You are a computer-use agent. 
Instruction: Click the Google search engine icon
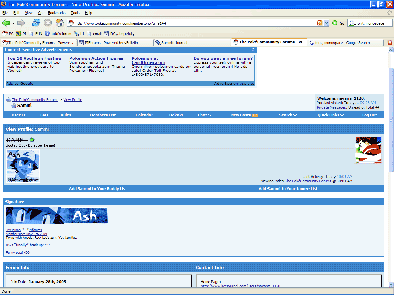tap(352, 23)
